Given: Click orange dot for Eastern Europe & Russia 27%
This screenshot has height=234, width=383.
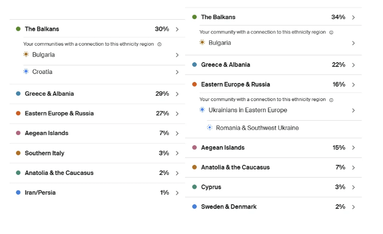Looking at the screenshot, I should [x=18, y=113].
